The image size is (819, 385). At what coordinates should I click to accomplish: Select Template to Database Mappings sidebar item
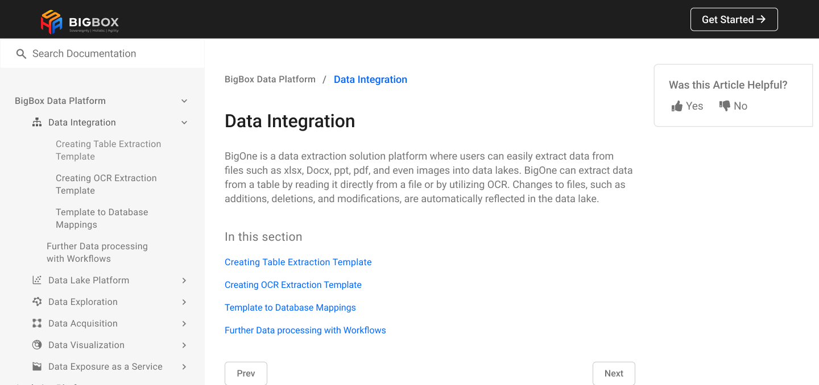102,218
